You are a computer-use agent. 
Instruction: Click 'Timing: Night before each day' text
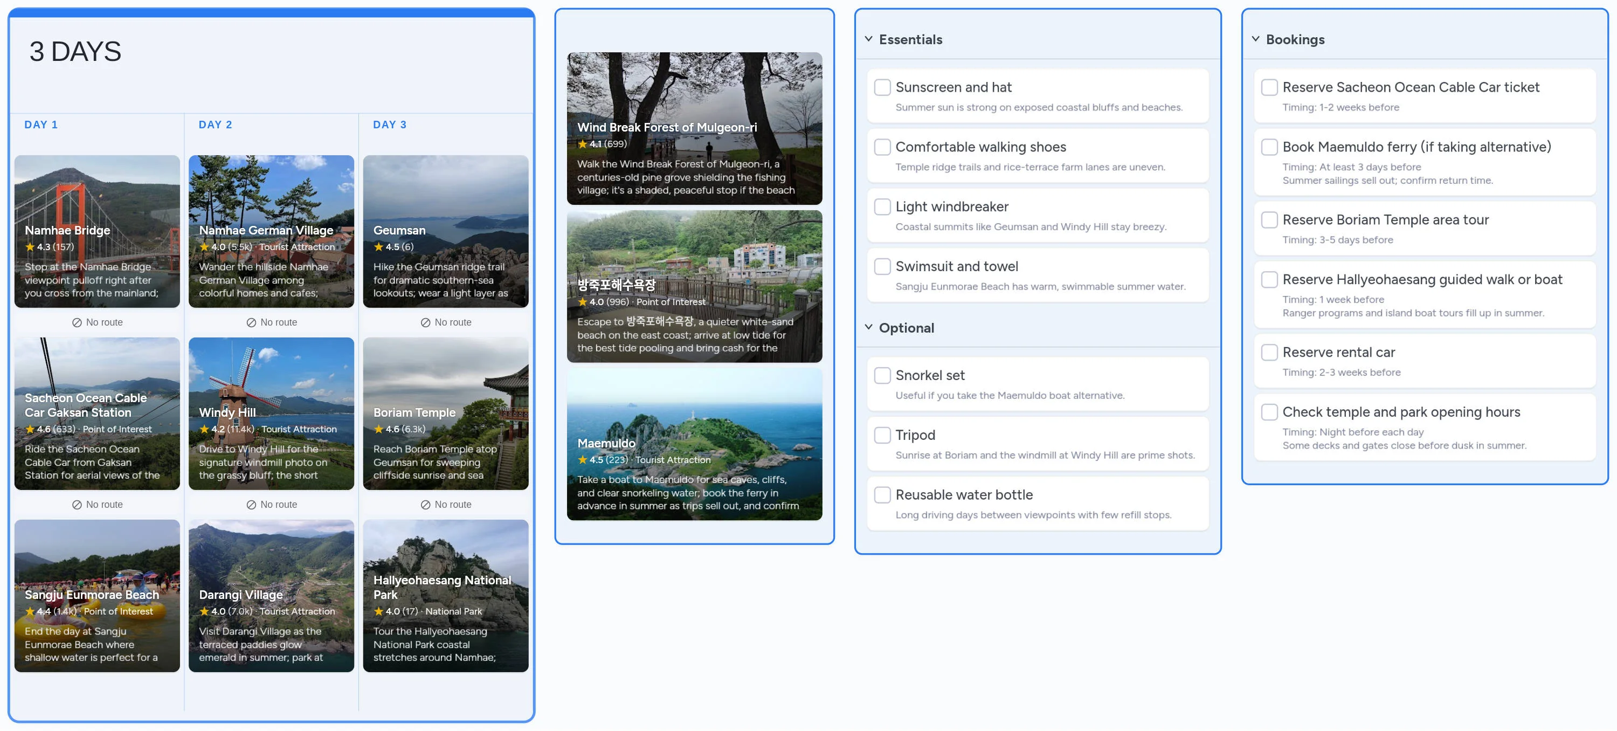pos(1353,432)
